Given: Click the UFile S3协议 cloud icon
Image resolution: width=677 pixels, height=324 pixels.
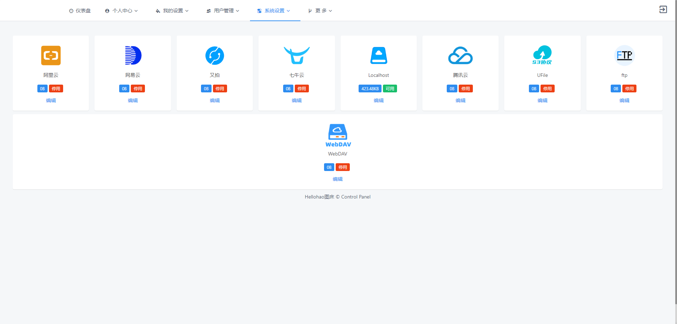Looking at the screenshot, I should [542, 55].
